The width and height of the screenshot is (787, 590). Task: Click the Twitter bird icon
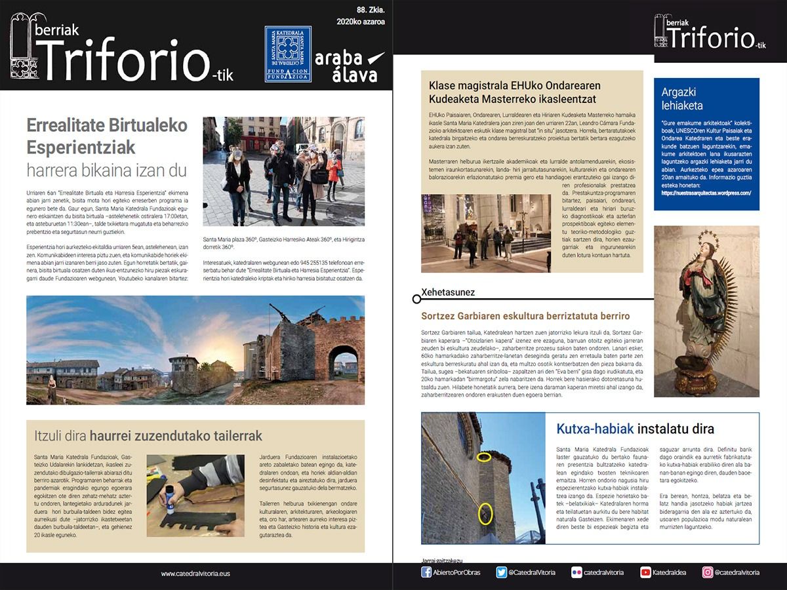[x=502, y=572]
